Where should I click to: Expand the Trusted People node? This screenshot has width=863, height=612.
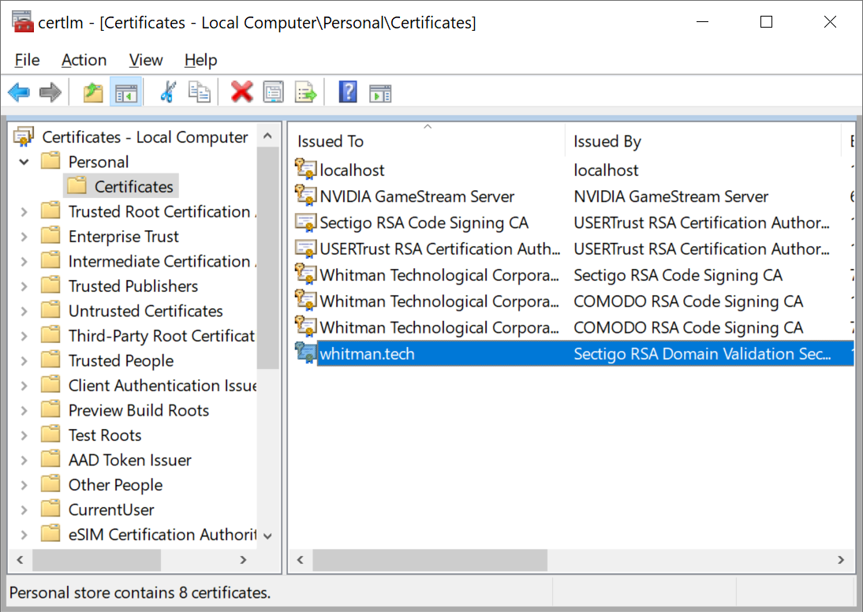24,361
